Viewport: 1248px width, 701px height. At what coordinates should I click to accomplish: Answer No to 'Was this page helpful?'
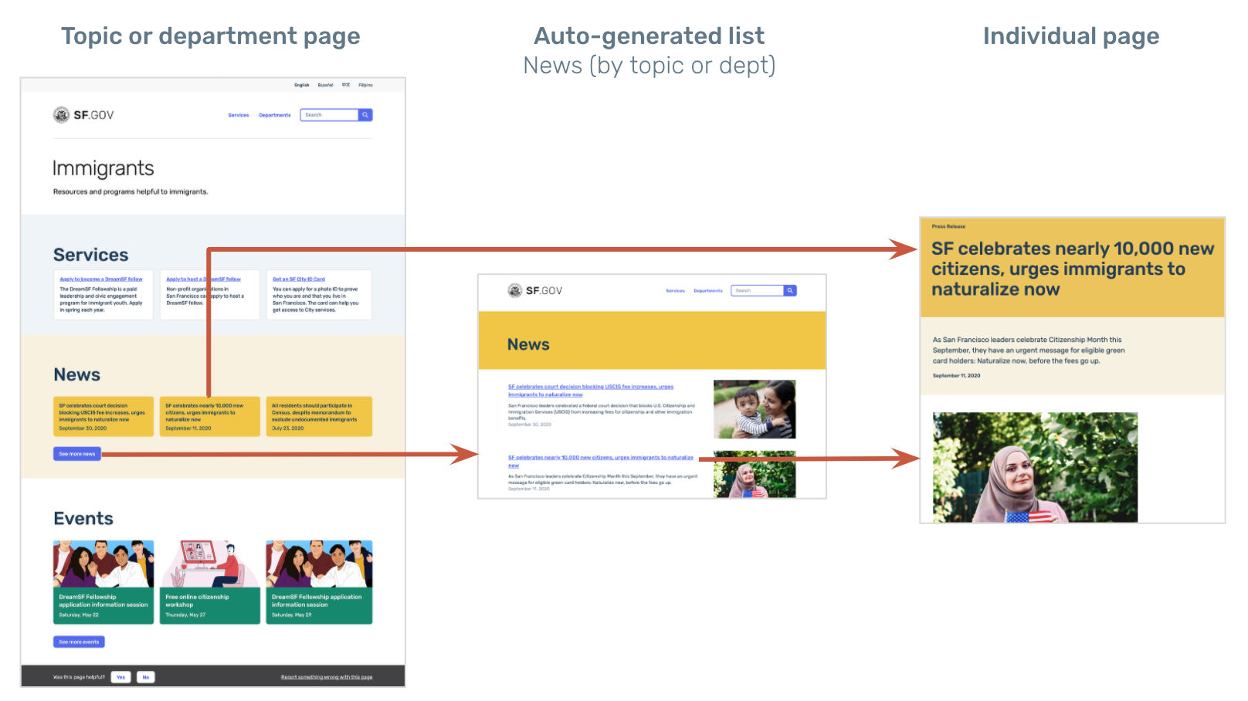click(146, 677)
